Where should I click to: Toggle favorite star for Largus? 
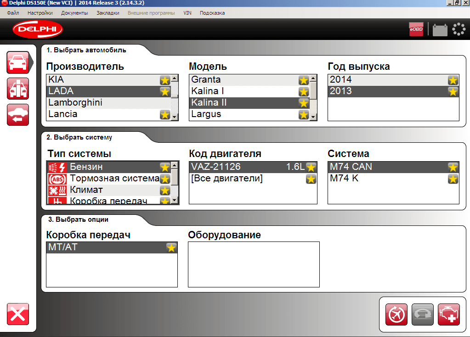[x=304, y=114]
